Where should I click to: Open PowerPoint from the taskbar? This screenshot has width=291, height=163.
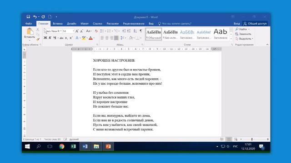pyautogui.click(x=108, y=147)
